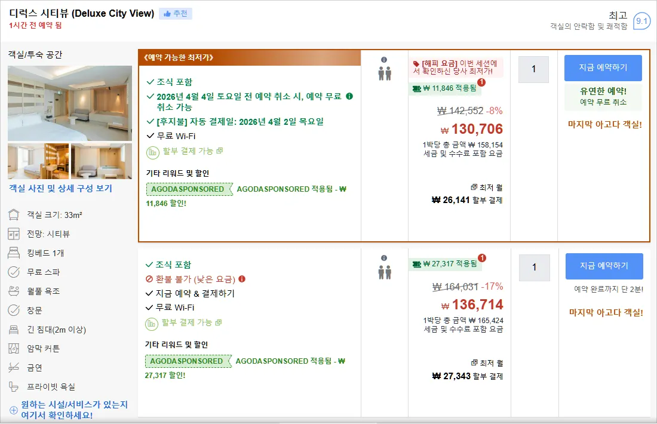Click the 유연한 예약! 예약 무료 취소 label
Viewport: 657px width, 424px height.
tap(603, 96)
